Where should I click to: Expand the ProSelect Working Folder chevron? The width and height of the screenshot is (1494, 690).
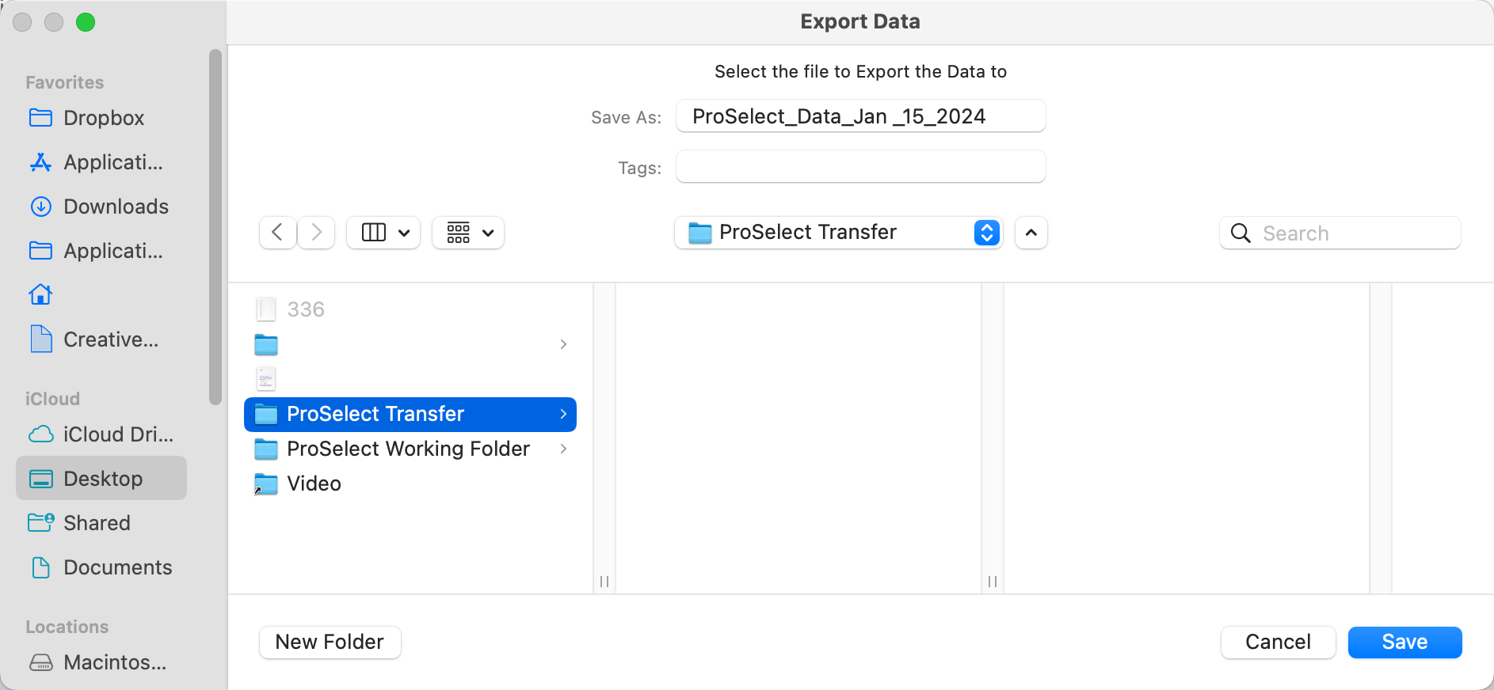(563, 449)
